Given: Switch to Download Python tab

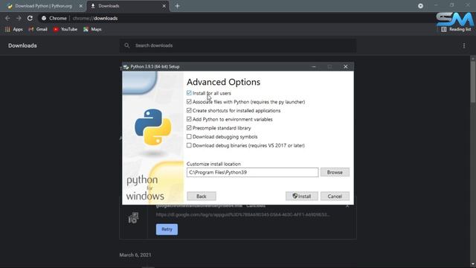Looking at the screenshot, I should tap(43, 6).
